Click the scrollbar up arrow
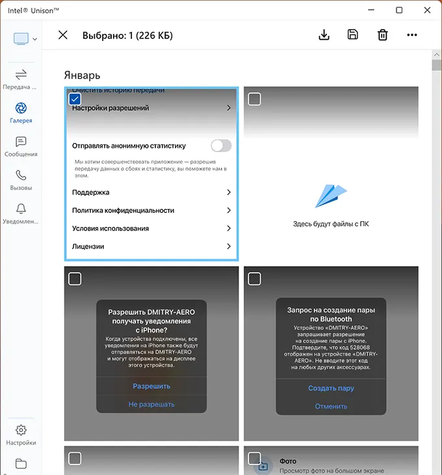 [x=437, y=55]
